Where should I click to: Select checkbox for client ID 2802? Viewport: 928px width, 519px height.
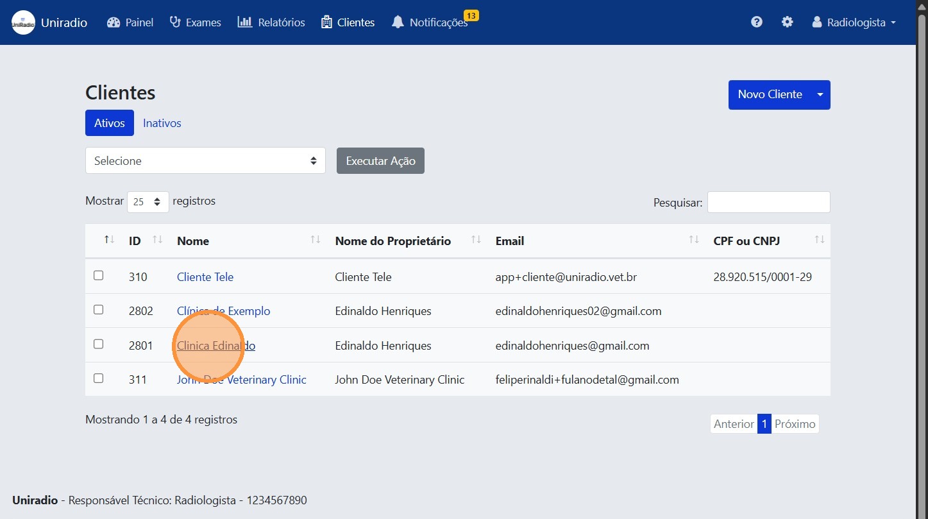[98, 310]
